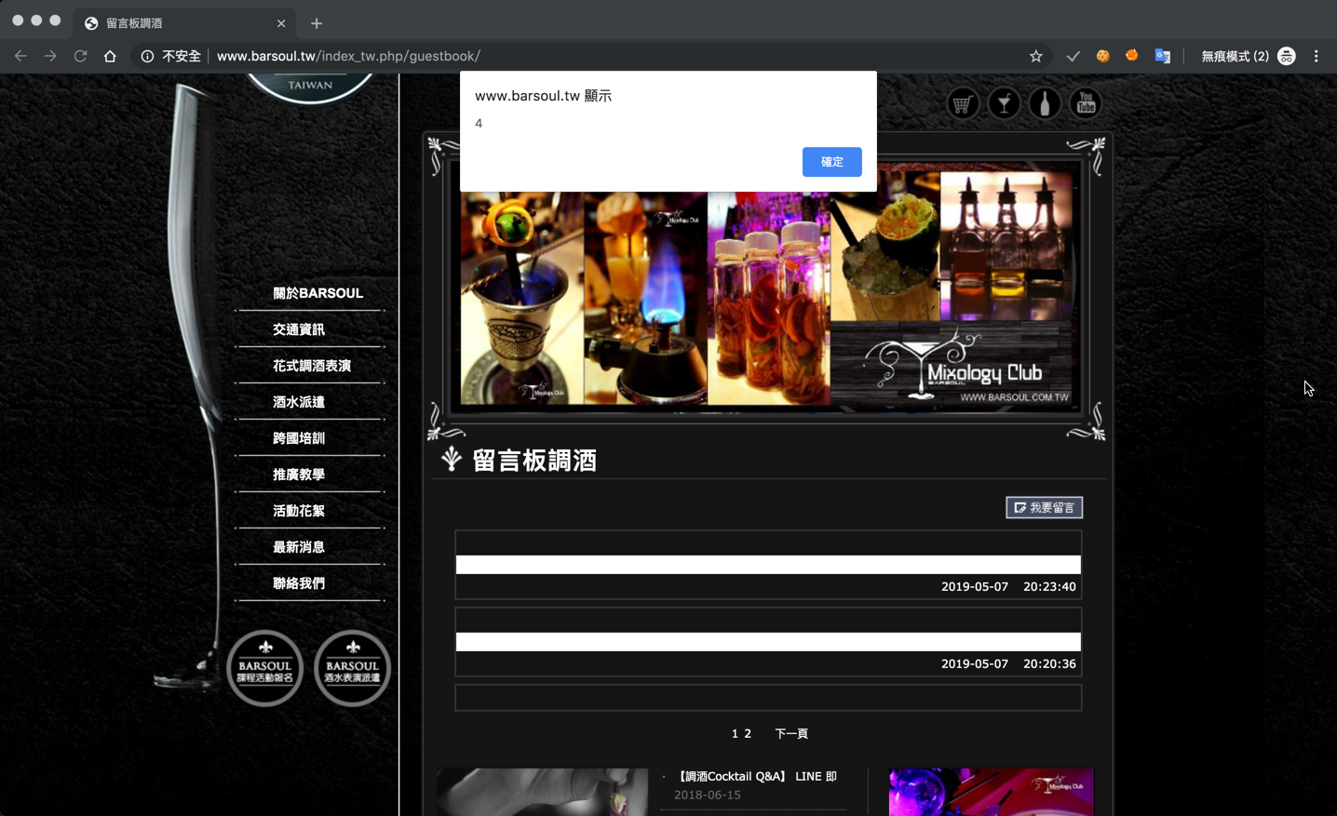The image size is (1337, 816).
Task: Click the browser forward arrow
Action: (x=50, y=56)
